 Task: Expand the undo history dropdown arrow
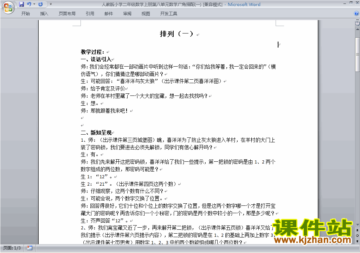[34, 4]
